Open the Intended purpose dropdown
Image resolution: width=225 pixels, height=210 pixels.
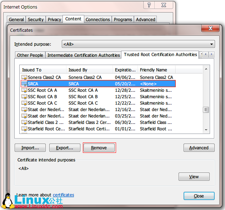pos(138,44)
